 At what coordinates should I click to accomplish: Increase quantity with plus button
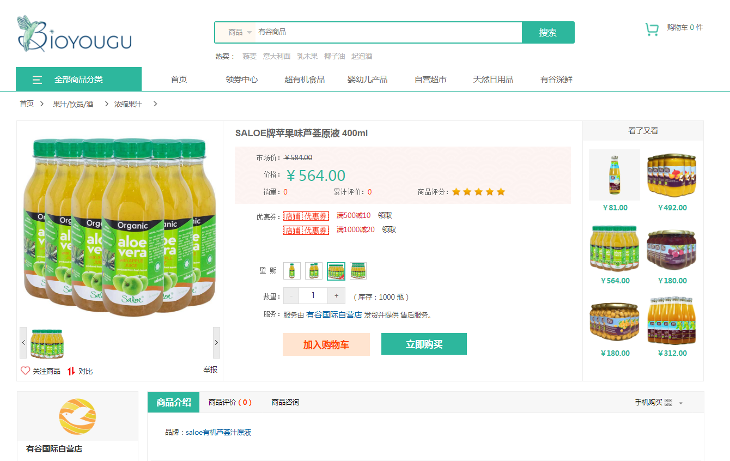pos(336,296)
